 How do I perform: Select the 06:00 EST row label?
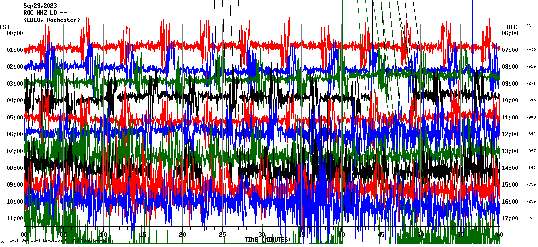[15, 134]
